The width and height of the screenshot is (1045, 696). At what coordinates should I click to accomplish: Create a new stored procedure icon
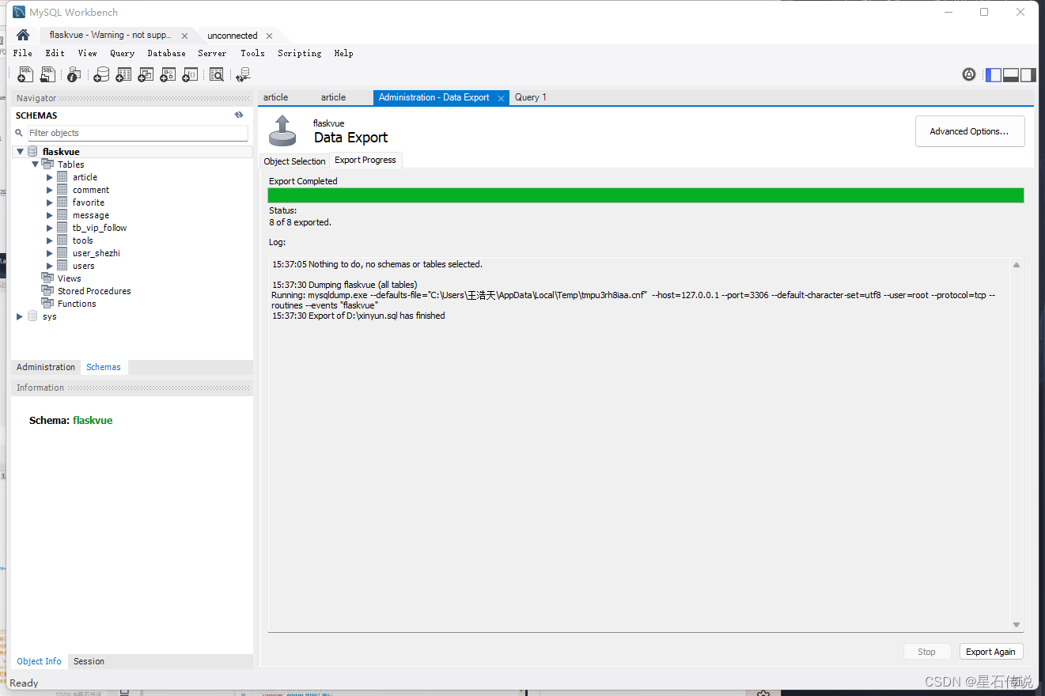[x=168, y=74]
